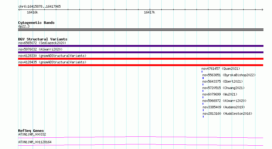272x149 pixels.
Task: Click nsv5643375 (Ebert2021) variant label
Action: click(x=222, y=81)
